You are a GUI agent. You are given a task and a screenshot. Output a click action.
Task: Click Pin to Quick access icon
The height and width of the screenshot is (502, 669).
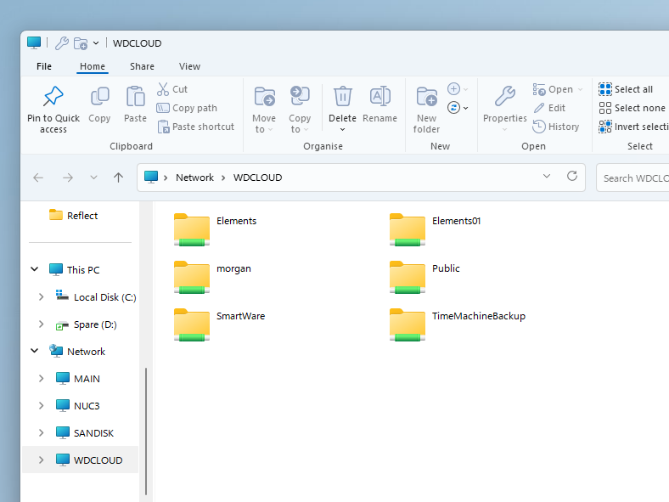tap(53, 96)
